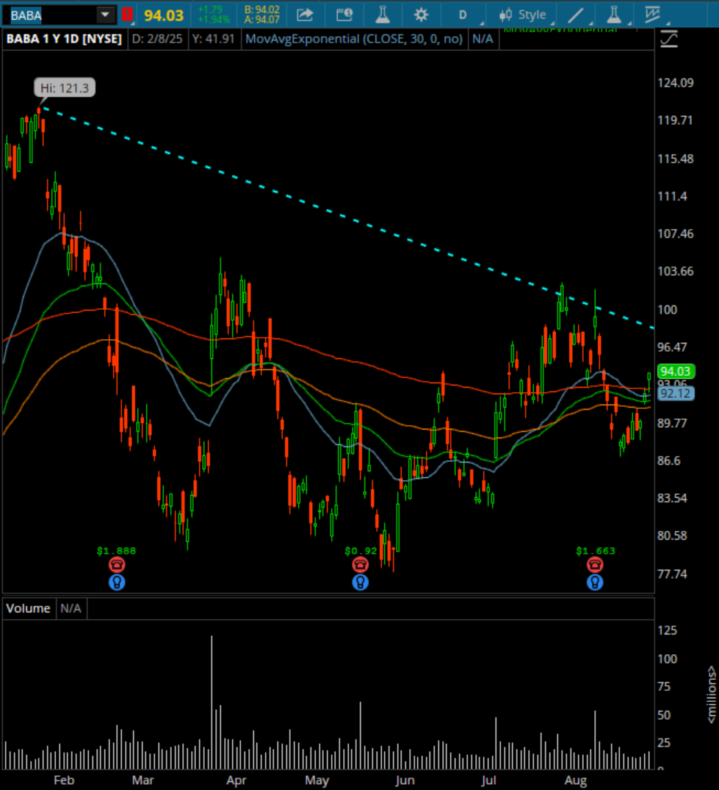719x790 pixels.
Task: Click the chart scale icon above price axis
Action: click(x=668, y=40)
